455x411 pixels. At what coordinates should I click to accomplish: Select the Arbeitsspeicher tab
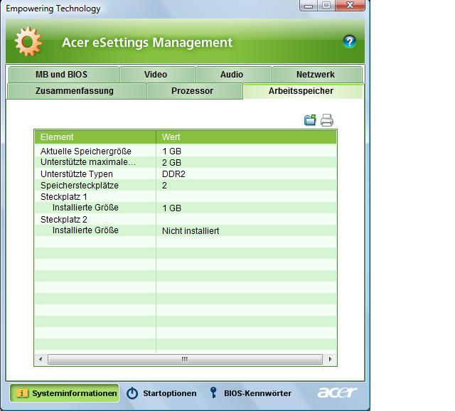pyautogui.click(x=303, y=91)
